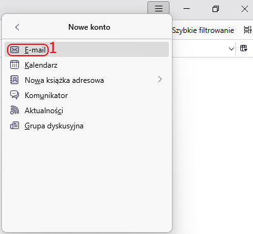Open the dropdown chevron beside column picker

point(231,49)
